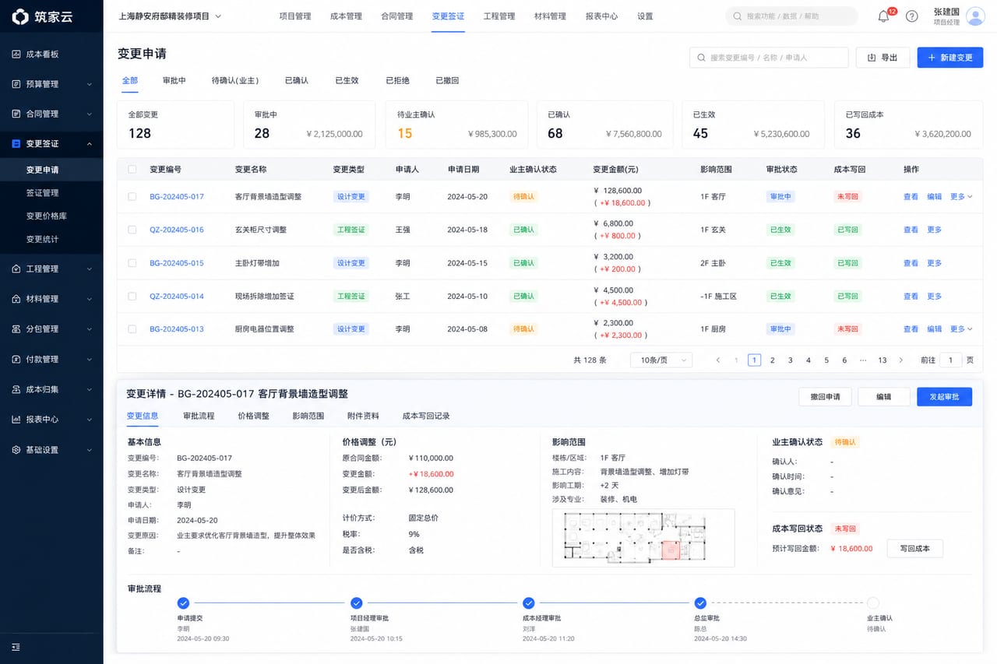Click the magnifier icon in top search bar
Screen dimensions: 997x664
(738, 16)
